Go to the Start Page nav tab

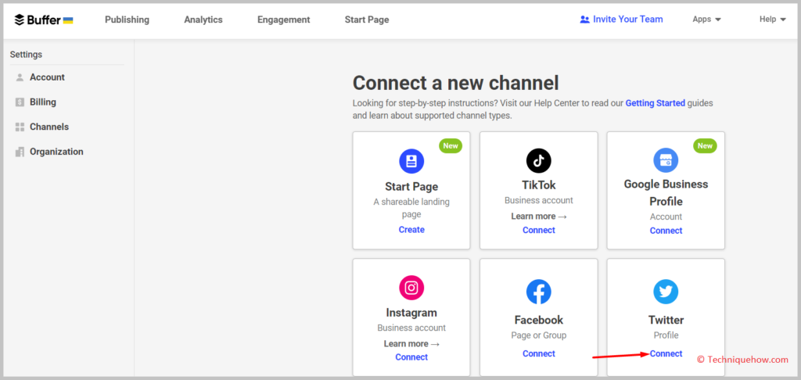coord(367,20)
